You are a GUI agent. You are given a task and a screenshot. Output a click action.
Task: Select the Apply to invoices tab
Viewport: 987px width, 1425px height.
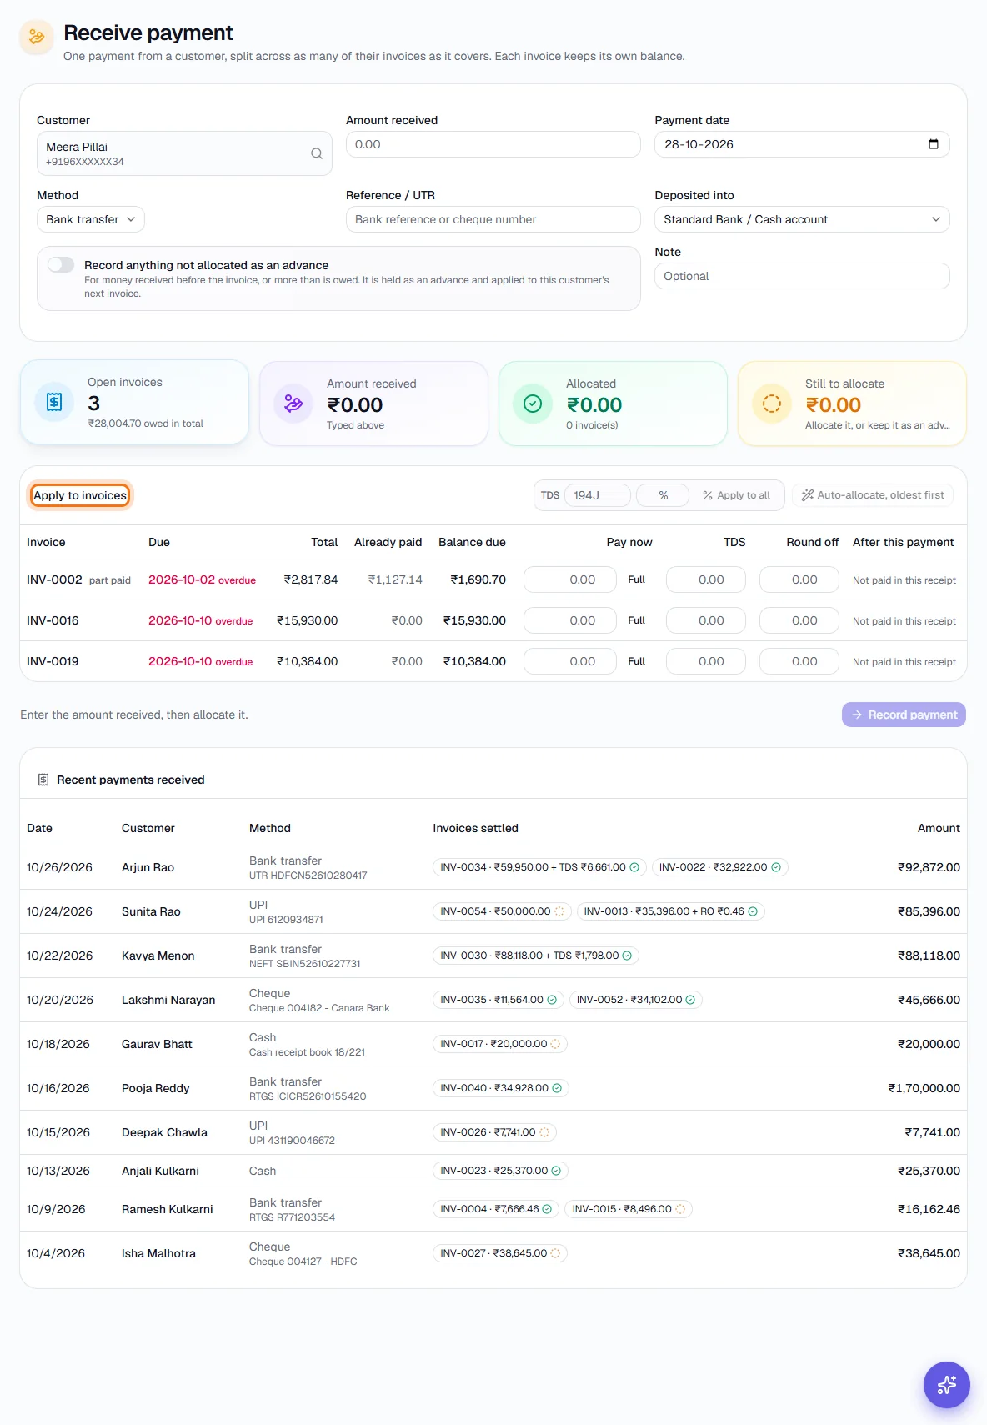pyautogui.click(x=80, y=495)
